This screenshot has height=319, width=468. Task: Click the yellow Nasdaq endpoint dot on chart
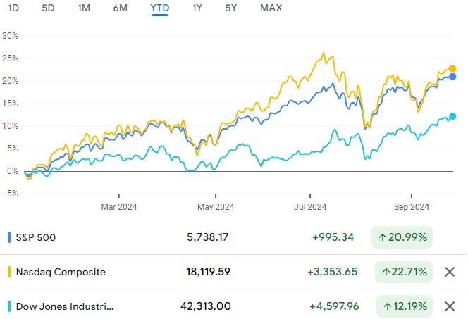coord(452,69)
